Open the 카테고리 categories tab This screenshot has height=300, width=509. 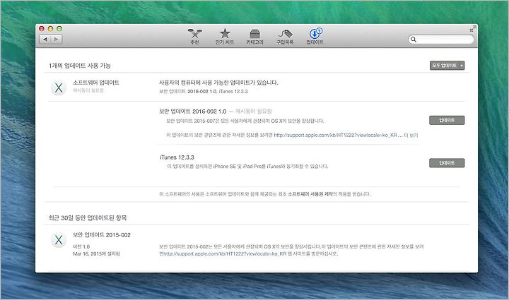pyautogui.click(x=255, y=37)
